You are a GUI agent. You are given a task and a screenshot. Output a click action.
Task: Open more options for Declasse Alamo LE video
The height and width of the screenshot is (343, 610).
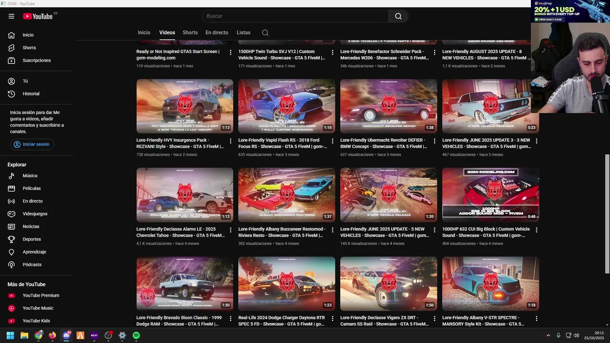[x=231, y=230]
